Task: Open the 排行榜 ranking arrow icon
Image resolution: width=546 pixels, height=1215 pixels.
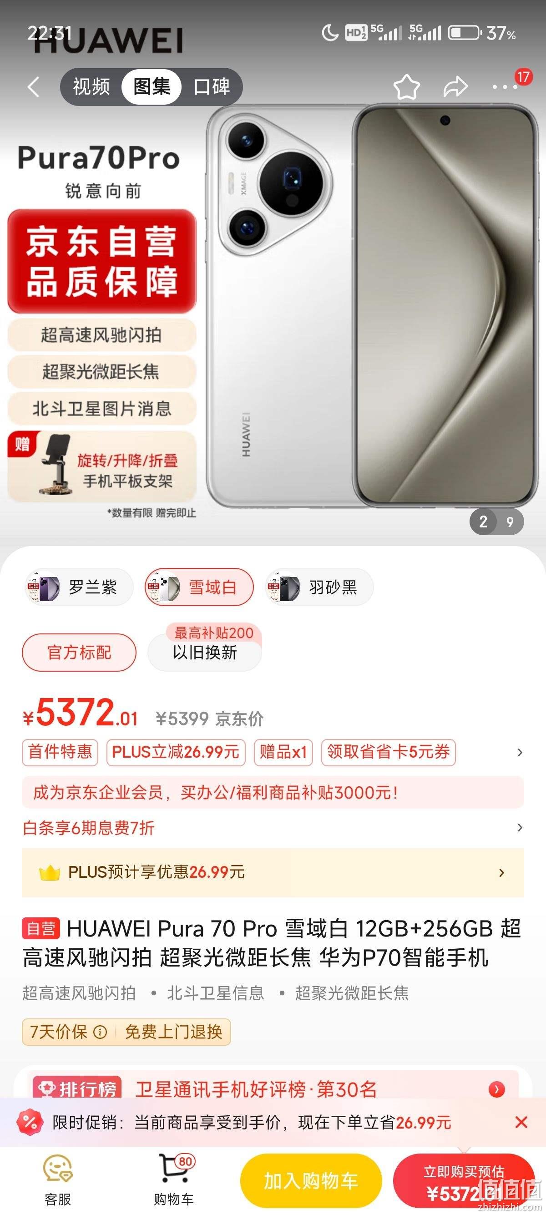Action: click(496, 1089)
